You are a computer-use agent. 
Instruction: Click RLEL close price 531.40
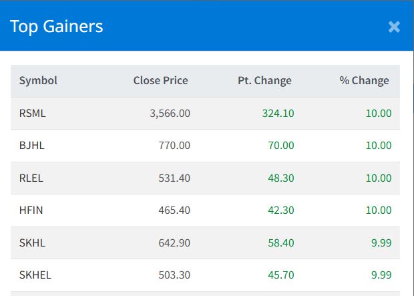pos(174,178)
